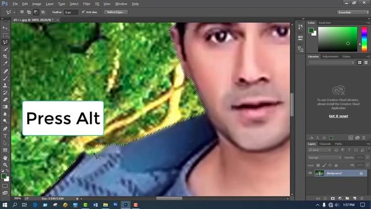Hide the Background layer eye icon
The width and height of the screenshot is (371, 209).
310,173
